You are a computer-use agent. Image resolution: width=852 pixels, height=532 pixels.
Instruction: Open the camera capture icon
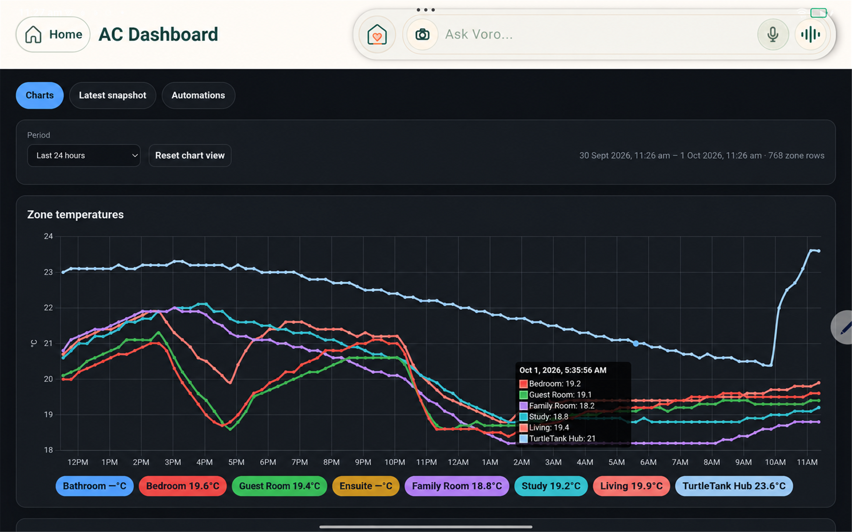click(x=422, y=35)
